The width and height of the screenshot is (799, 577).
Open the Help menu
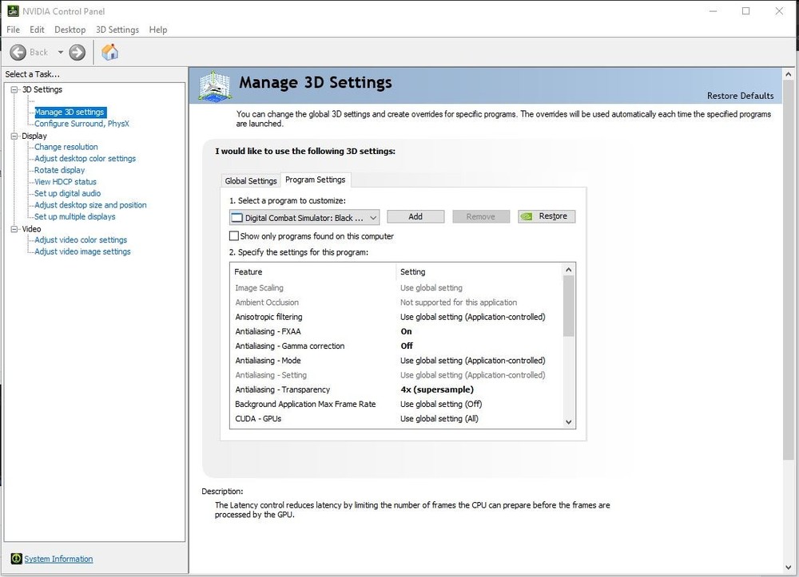(158, 30)
